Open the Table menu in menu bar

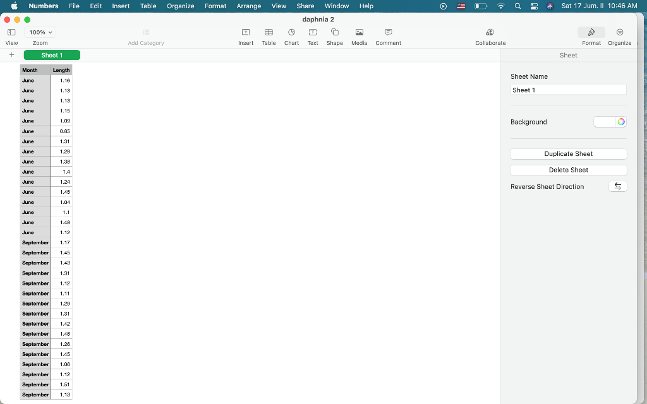tap(148, 6)
